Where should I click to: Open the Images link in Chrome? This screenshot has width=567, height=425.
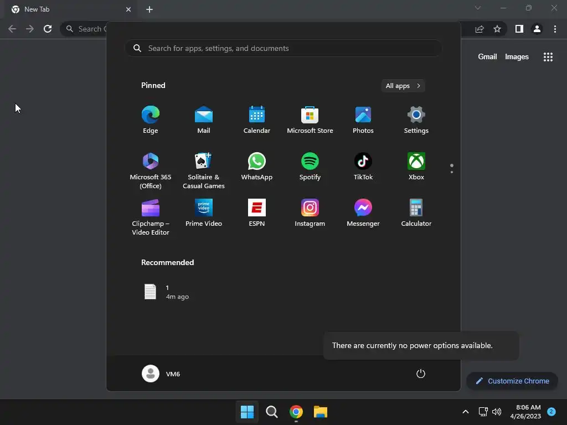point(517,57)
